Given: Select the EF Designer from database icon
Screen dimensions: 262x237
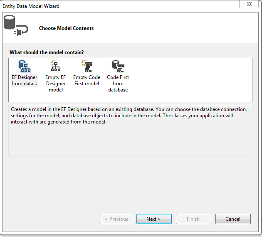Looking at the screenshot, I should click(x=24, y=66).
